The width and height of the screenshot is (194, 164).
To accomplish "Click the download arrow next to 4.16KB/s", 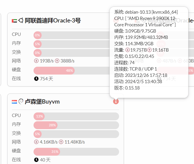I will pyautogui.click(x=36, y=142).
